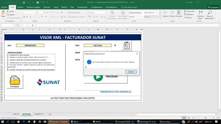This screenshot has height=124, width=221.
Task: Select the Normal 2 2 cell style
Action: [149, 12]
